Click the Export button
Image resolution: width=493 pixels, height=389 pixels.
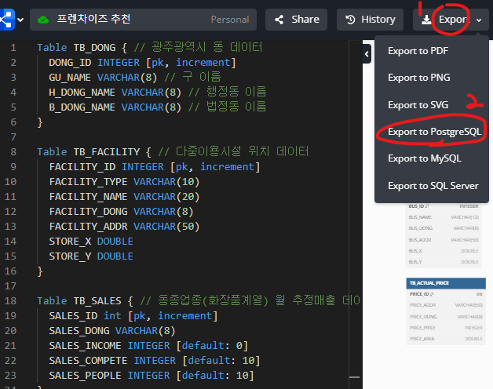(x=451, y=20)
